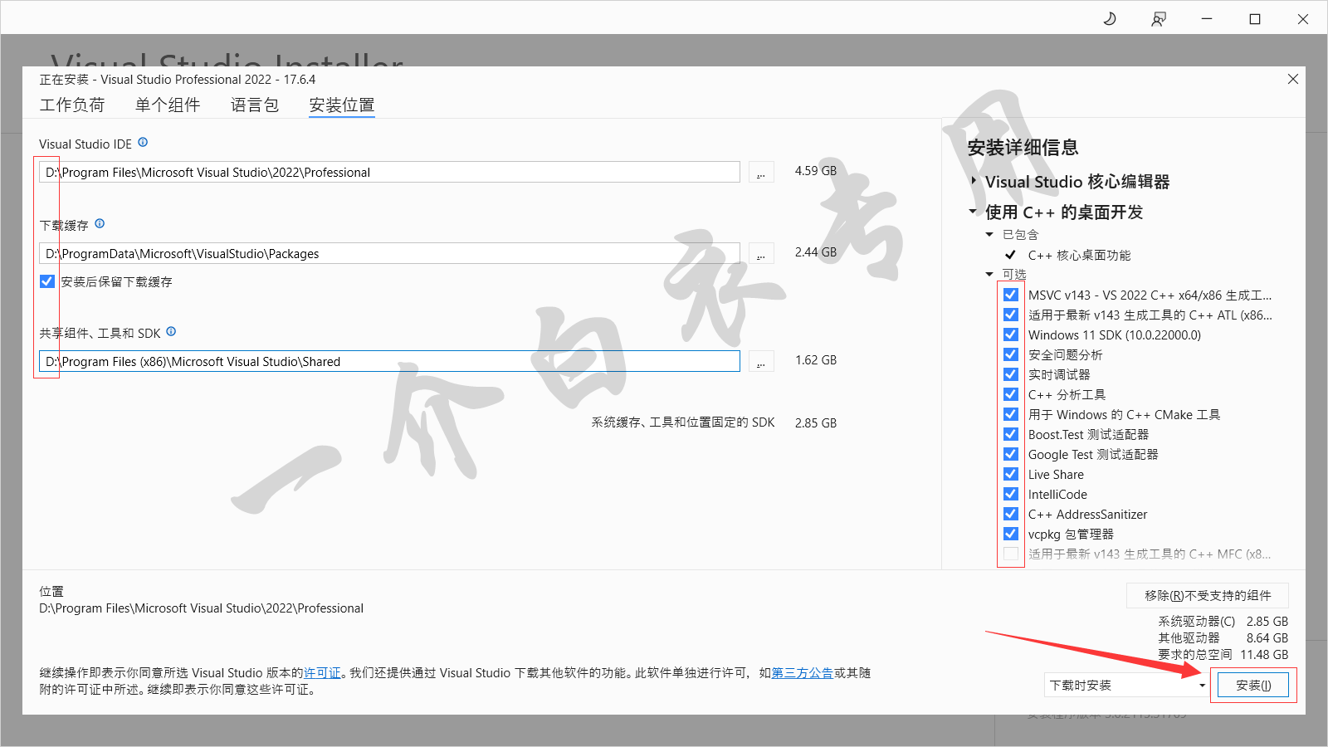Click 系统驱动器(C) 2.85 GB text
This screenshot has height=747, width=1328.
point(1223,622)
